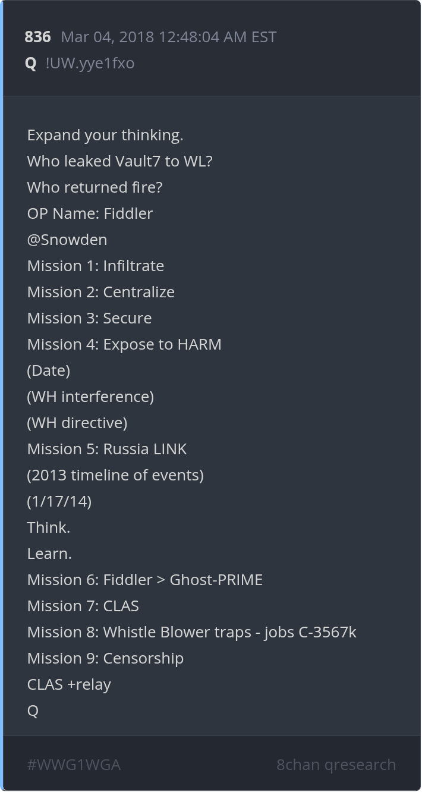422x792 pixels.
Task: Click the "(1/17/14)" date line
Action: coord(59,501)
